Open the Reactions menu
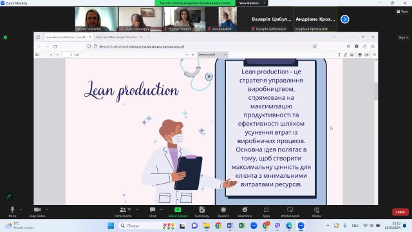Viewport: 412px width, 232px height. (245, 212)
